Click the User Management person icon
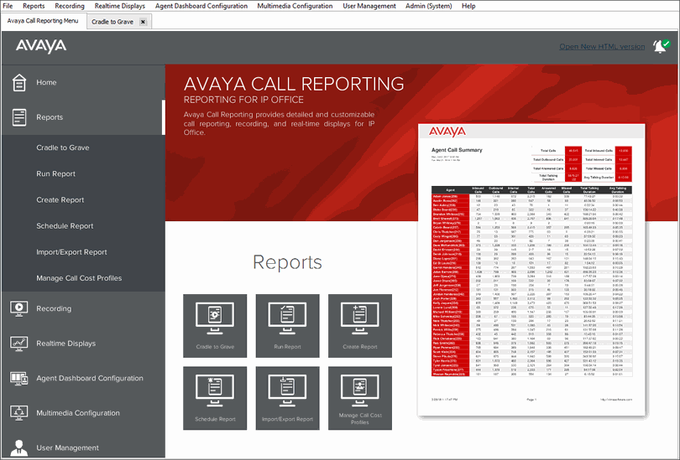Screen dimensions: 680x460 coord(19,447)
